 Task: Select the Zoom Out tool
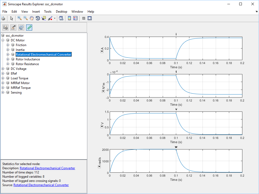click(26, 18)
